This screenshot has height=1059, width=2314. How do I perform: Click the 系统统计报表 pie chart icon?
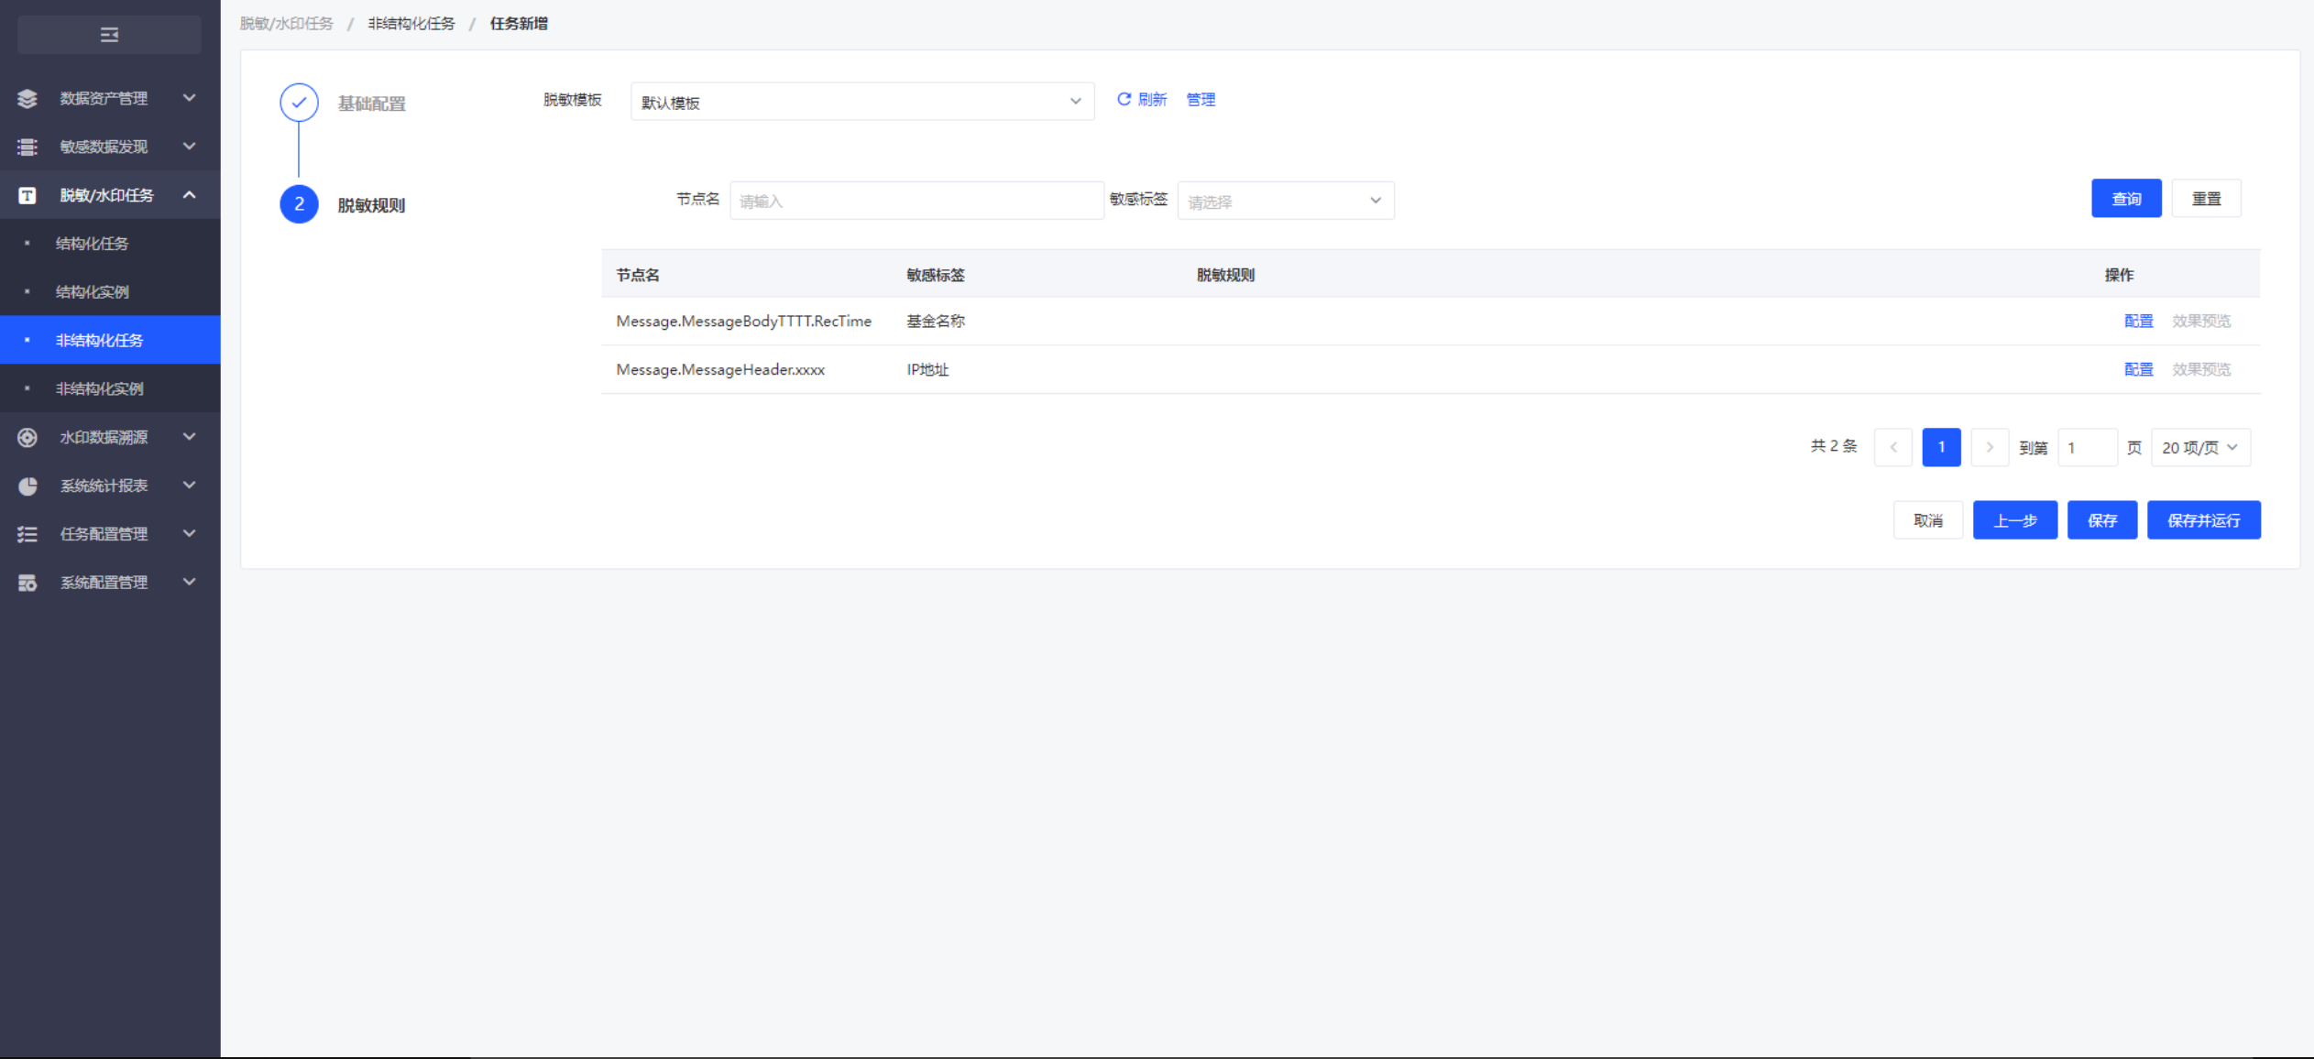(27, 486)
